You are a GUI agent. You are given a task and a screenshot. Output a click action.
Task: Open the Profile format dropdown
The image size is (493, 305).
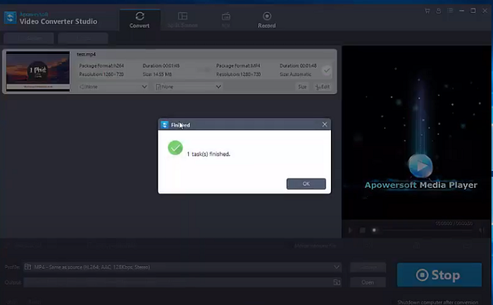point(182,267)
